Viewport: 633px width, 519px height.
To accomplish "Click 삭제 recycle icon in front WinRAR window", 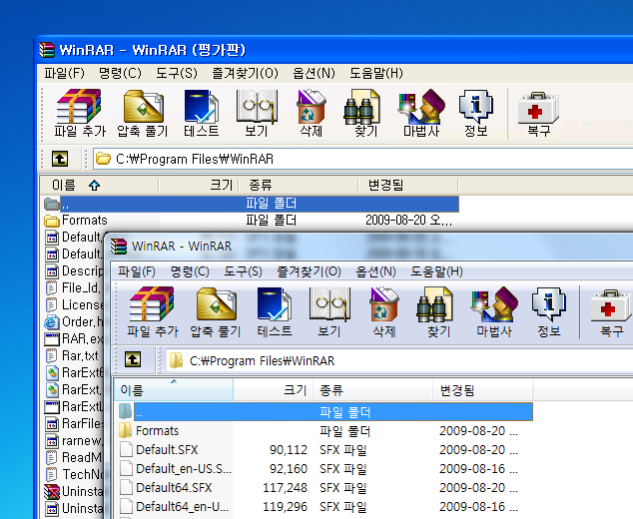I will click(384, 304).
